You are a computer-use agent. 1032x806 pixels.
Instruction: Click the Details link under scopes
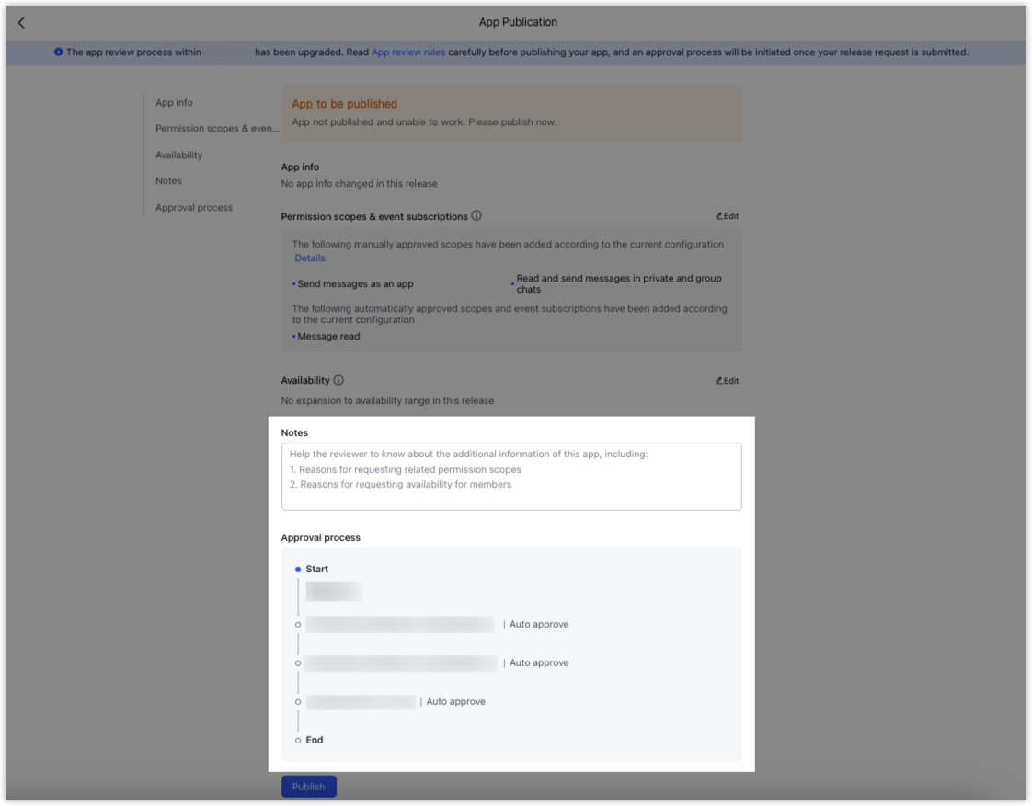(x=310, y=258)
